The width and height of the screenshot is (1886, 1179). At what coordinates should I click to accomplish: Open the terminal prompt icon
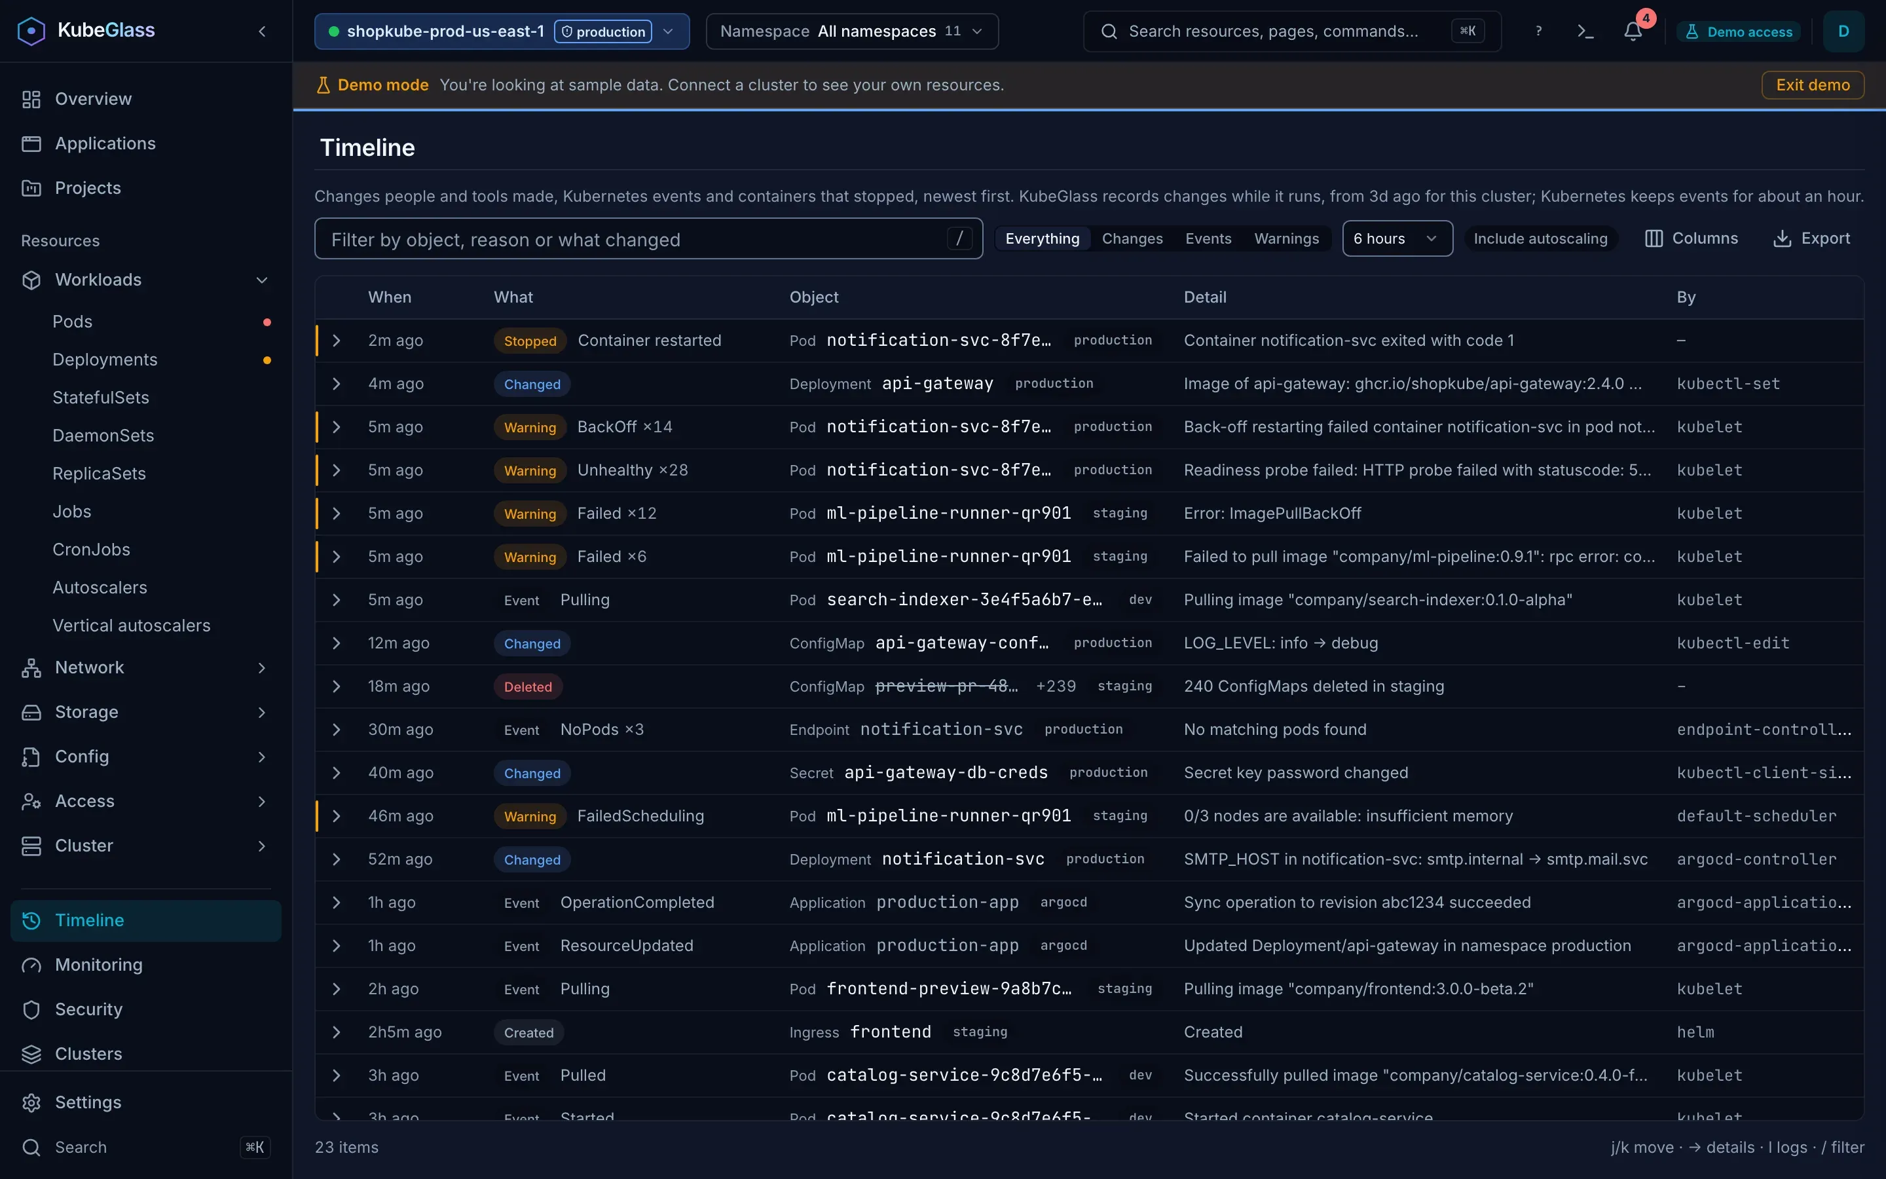(1585, 31)
